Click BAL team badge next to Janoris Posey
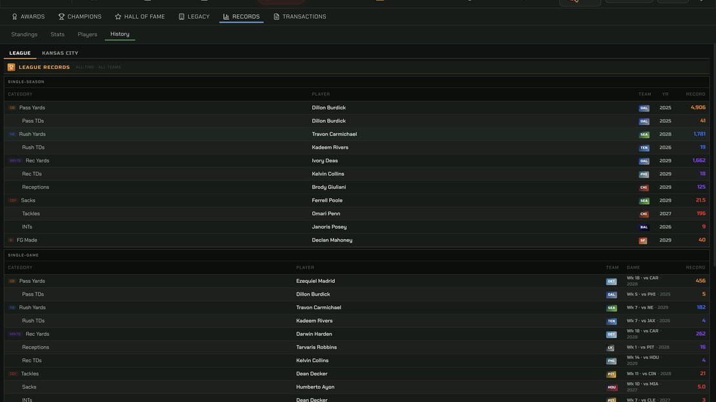Screen dimensions: 716x402 tap(644, 227)
